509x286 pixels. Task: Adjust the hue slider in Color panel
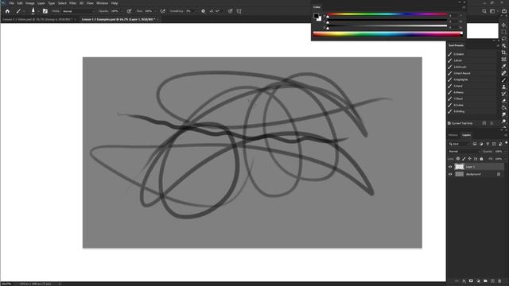[387, 14]
